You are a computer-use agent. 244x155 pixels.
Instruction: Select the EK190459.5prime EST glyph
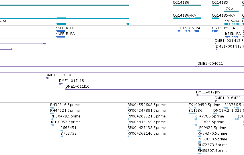click(x=192, y=108)
